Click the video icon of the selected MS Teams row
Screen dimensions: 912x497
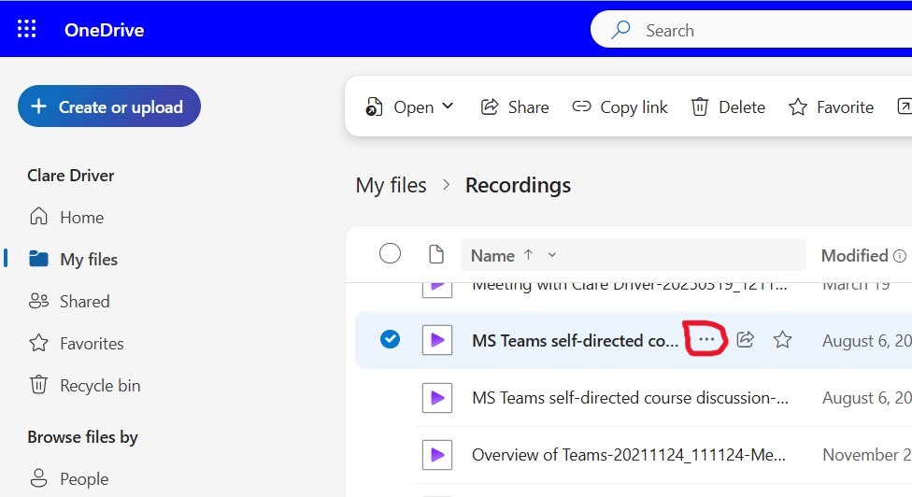[436, 339]
